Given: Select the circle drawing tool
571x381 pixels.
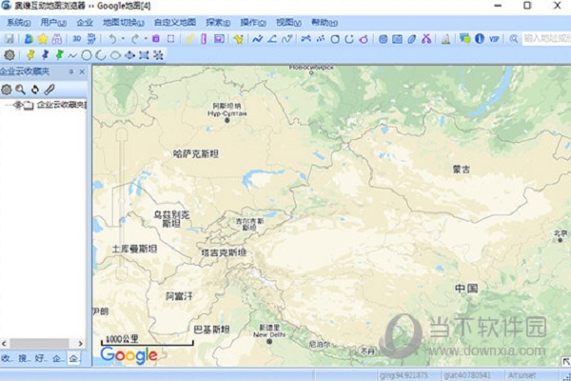Looking at the screenshot, I should (x=87, y=55).
